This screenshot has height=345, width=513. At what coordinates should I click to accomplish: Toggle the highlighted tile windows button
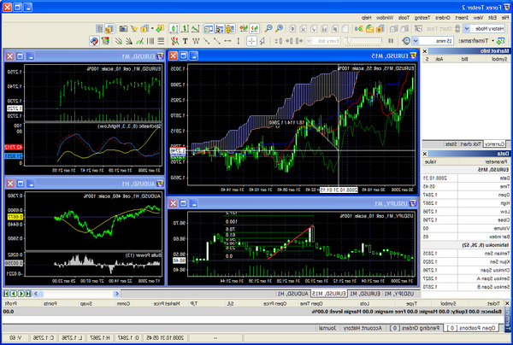[x=110, y=28]
